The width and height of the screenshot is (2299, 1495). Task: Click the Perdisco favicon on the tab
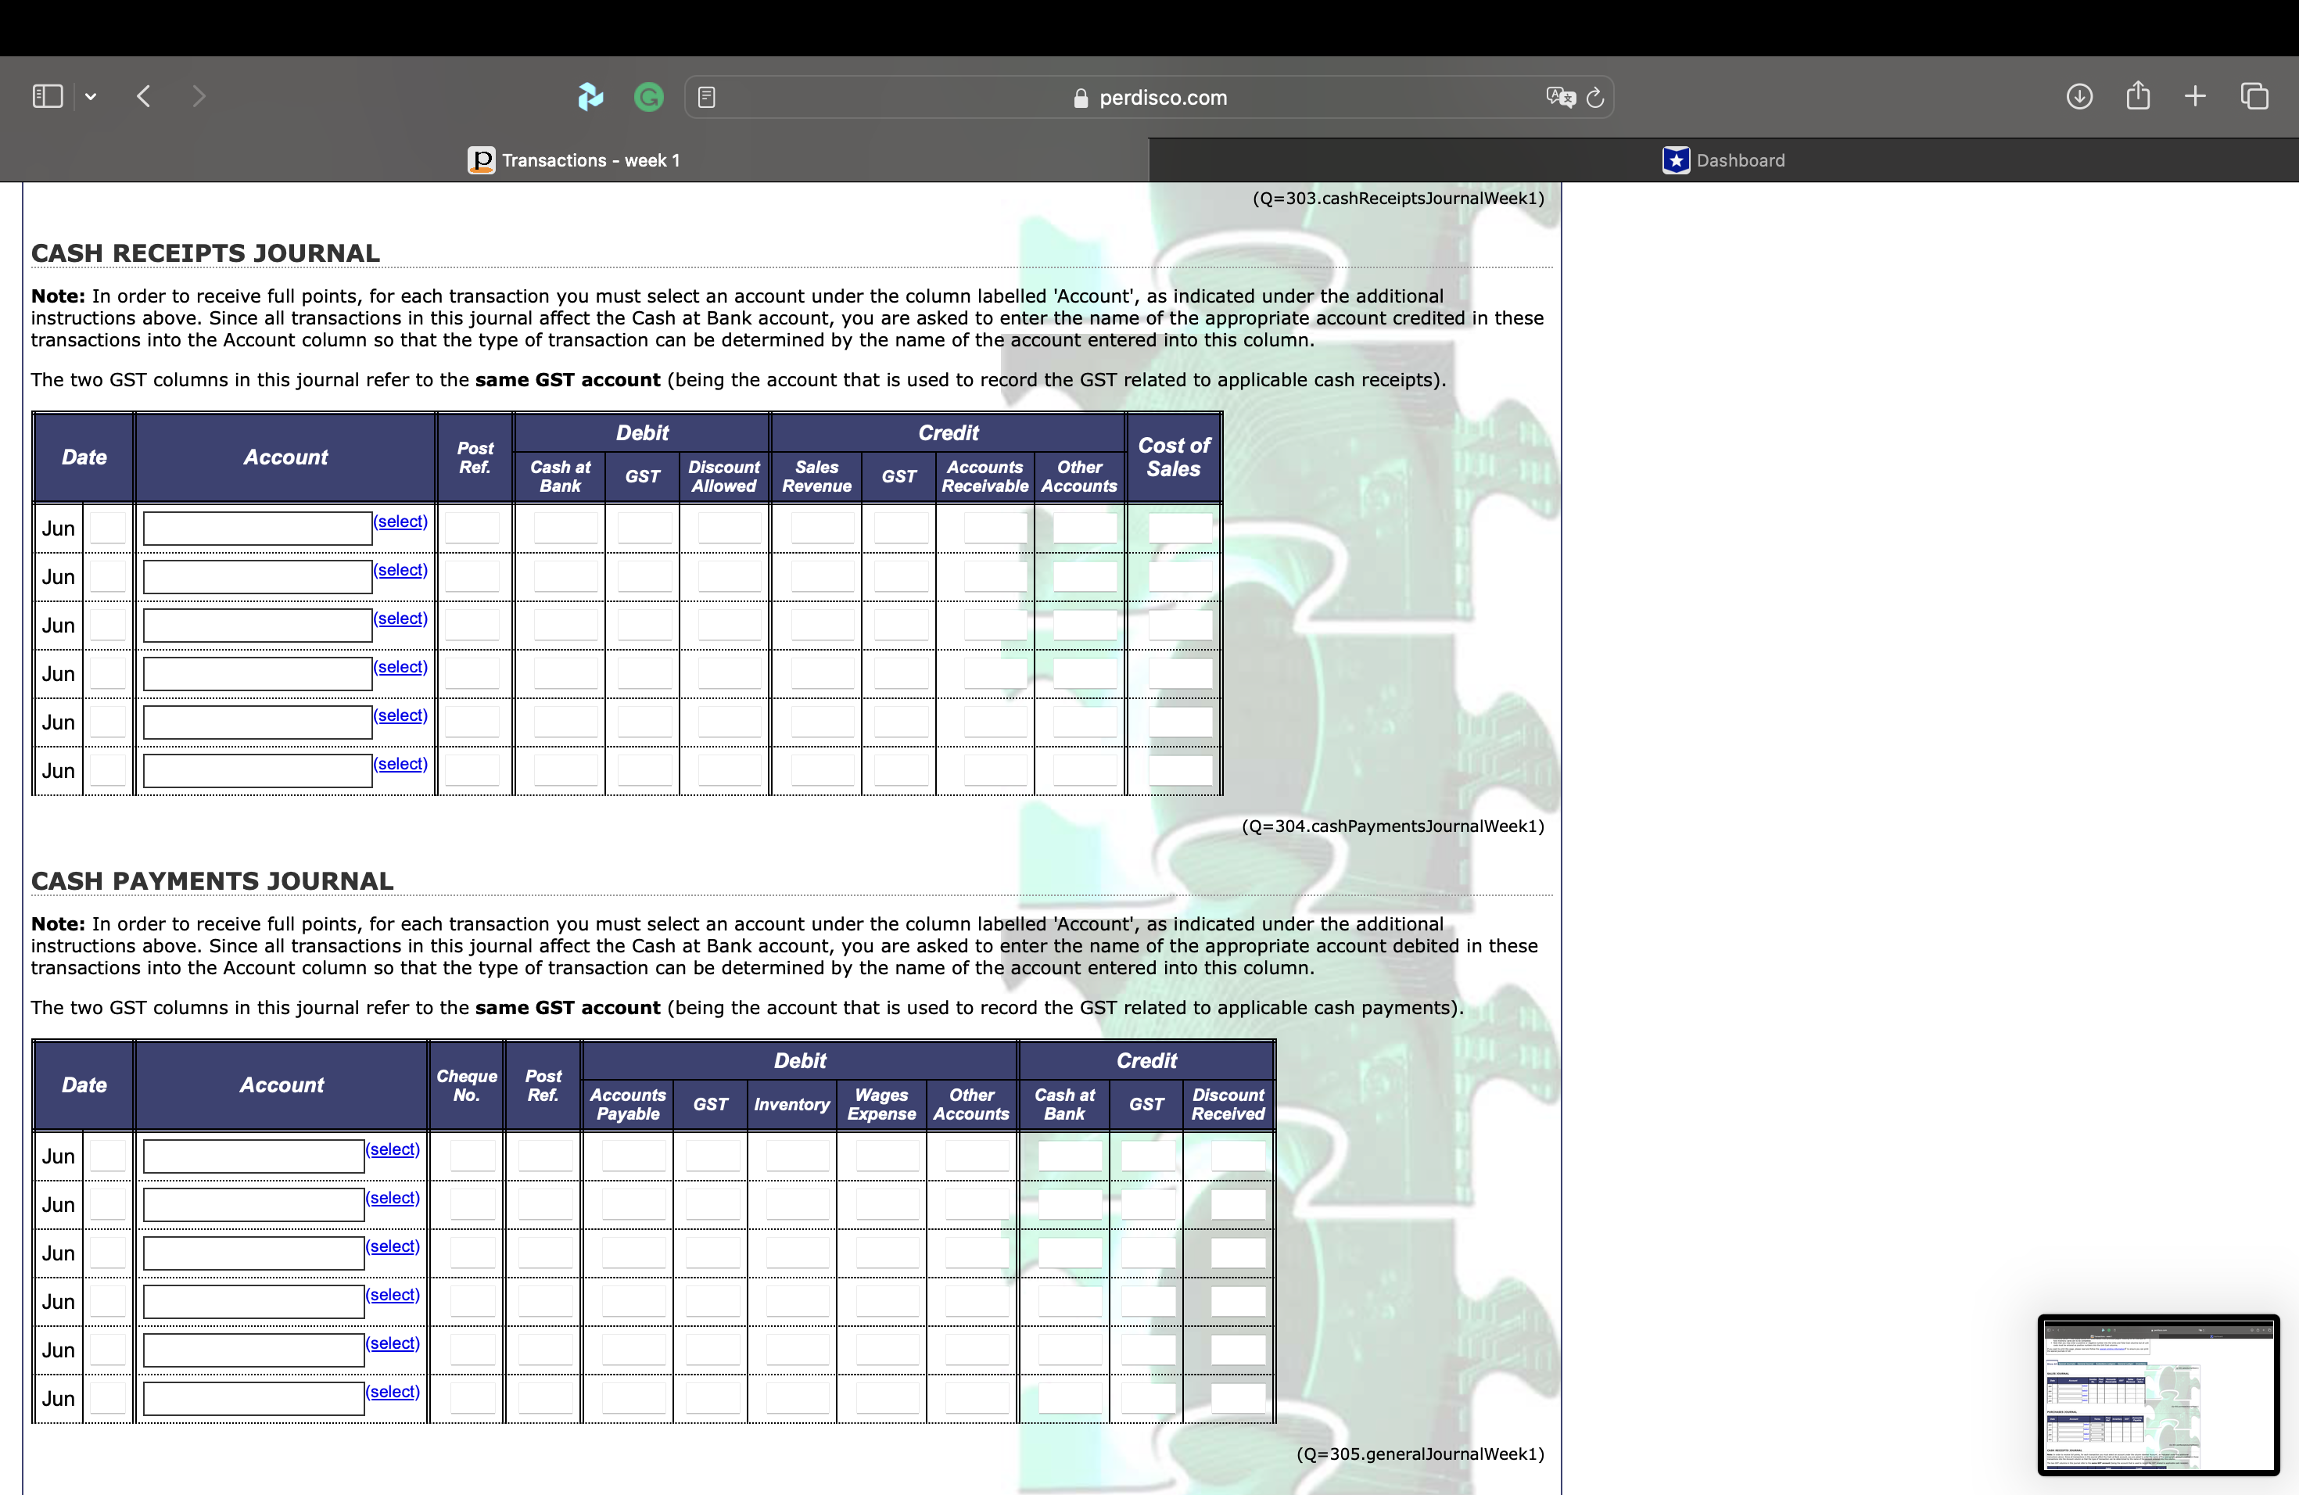[480, 160]
